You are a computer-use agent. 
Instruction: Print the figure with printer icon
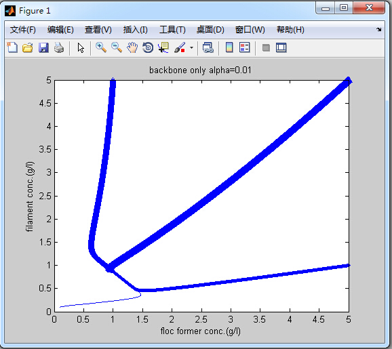coord(59,47)
